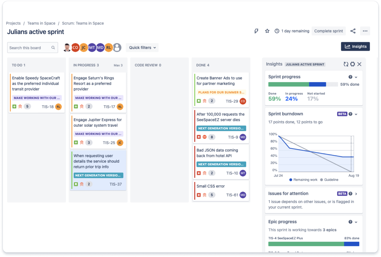Viewport: 381px width, 257px height.
Task: Open the share board icon
Action: pyautogui.click(x=353, y=31)
